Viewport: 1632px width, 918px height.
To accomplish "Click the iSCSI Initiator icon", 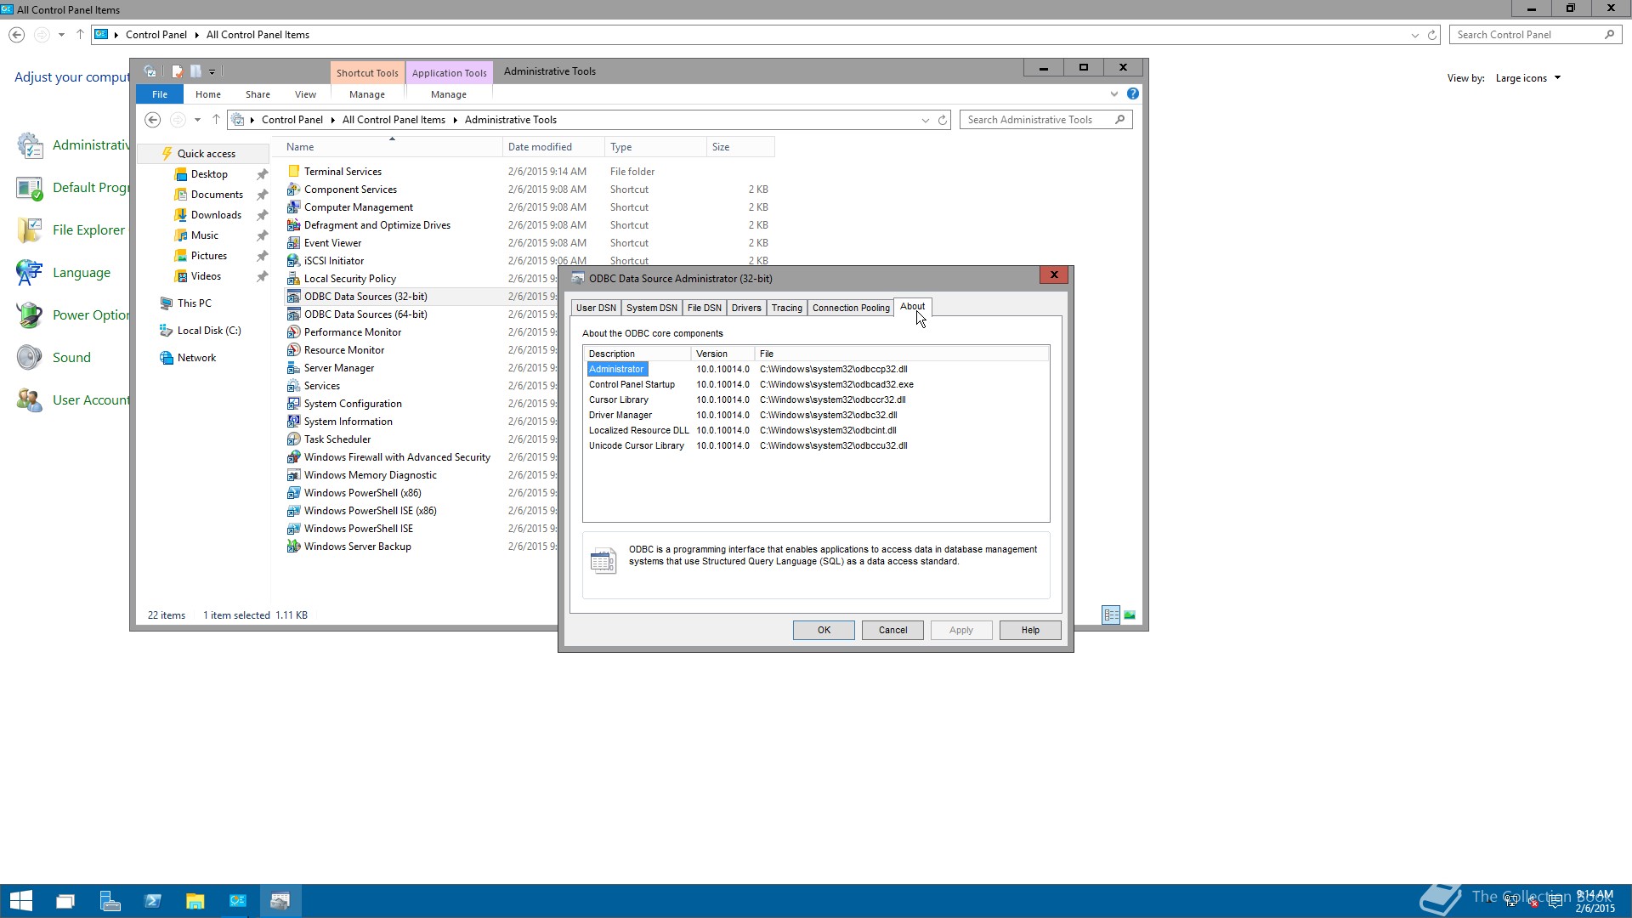I will click(x=293, y=261).
